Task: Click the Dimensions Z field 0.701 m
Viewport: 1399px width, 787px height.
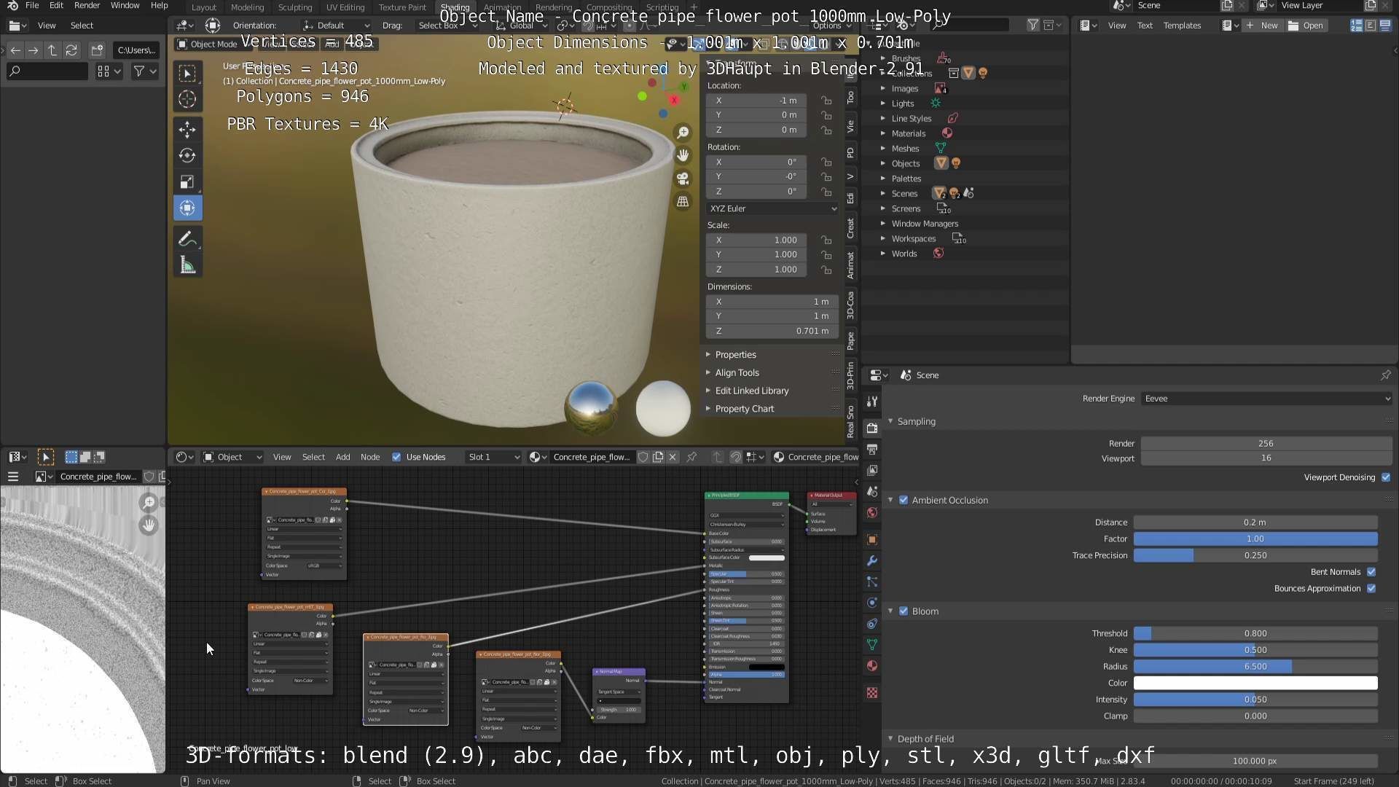Action: [x=772, y=331]
